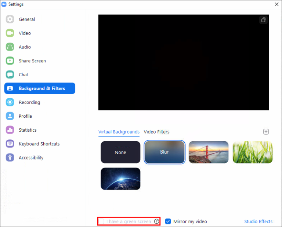Add a virtual background with plus icon
The height and width of the screenshot is (227, 282).
(266, 132)
